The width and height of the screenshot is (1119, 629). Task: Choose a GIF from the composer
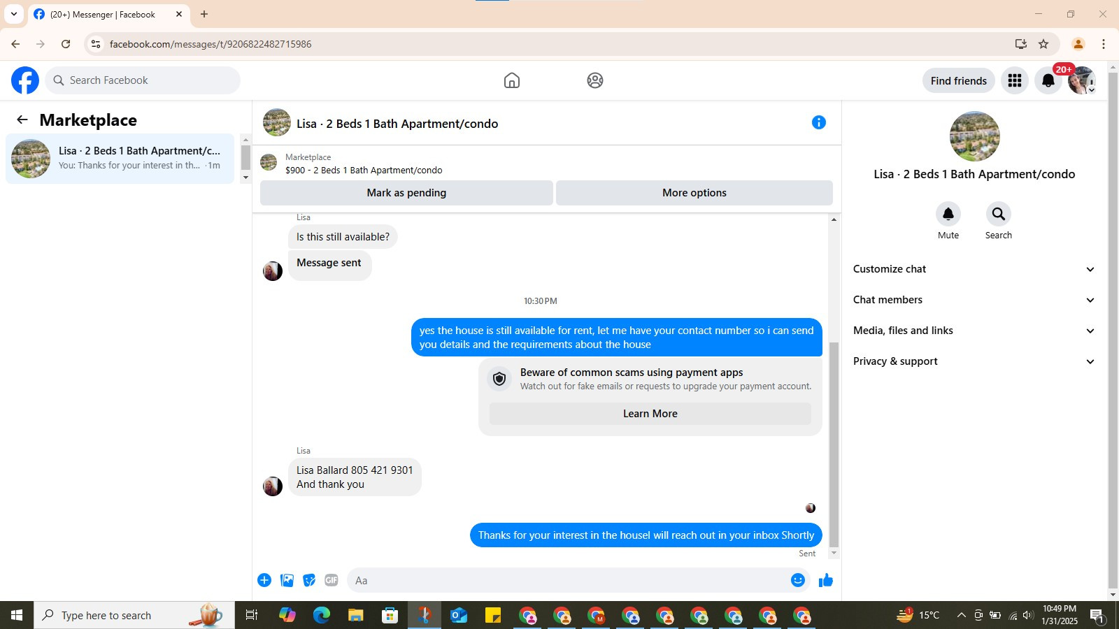pos(332,580)
